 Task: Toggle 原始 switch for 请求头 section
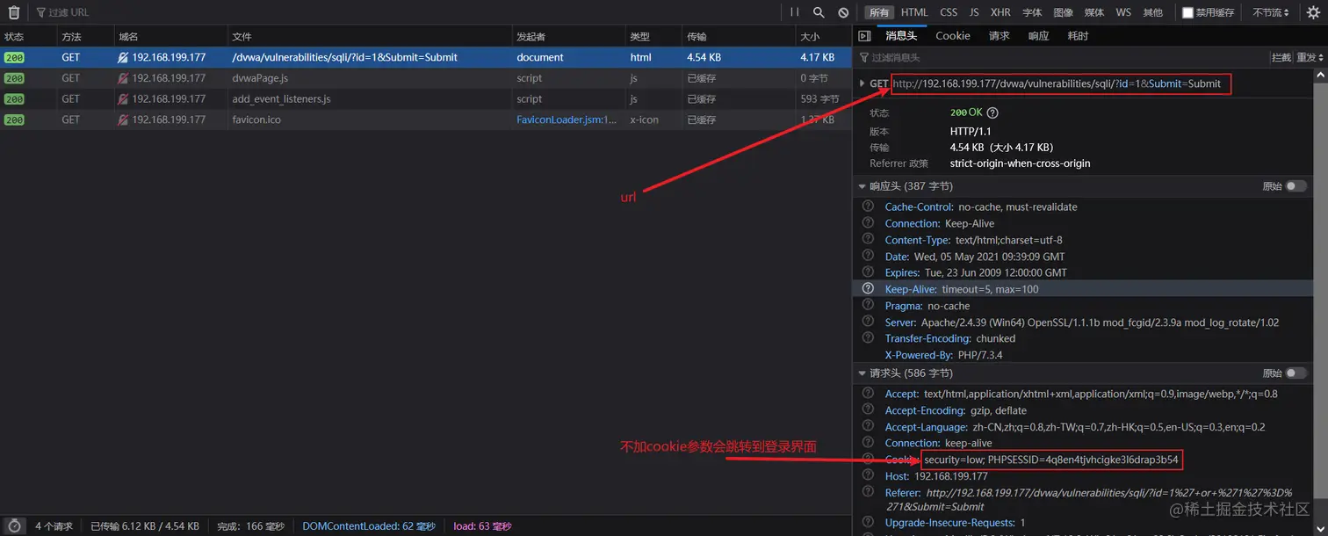click(1296, 373)
